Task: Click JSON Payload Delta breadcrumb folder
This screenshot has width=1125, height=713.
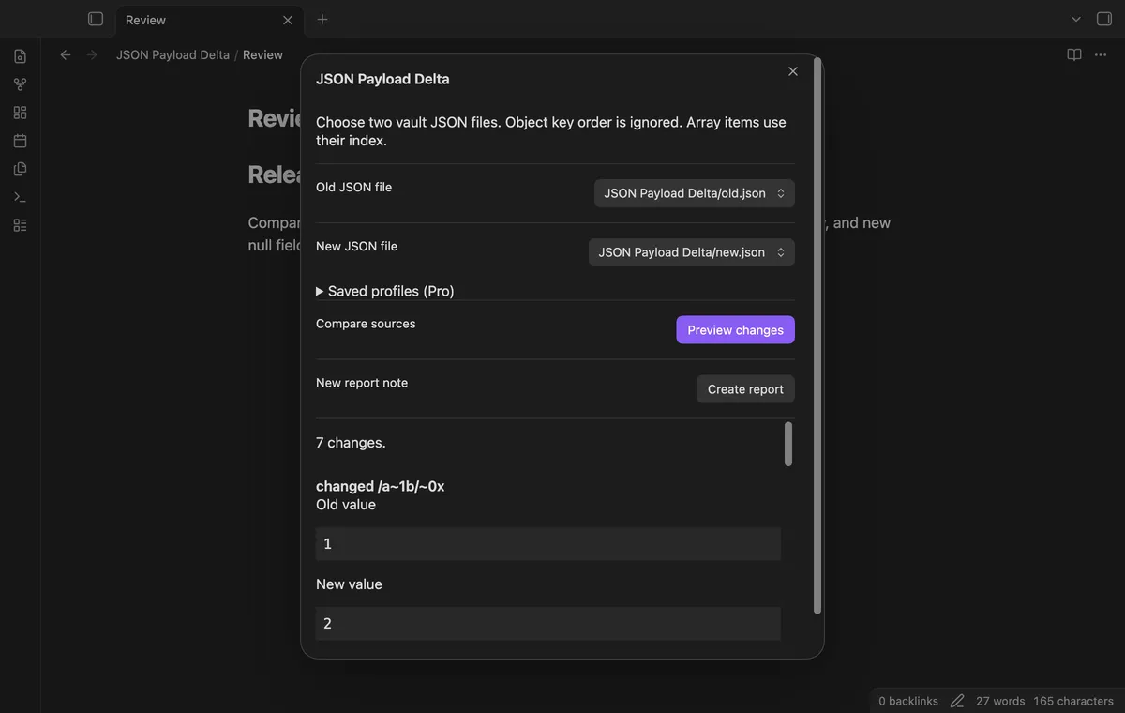Action: click(172, 54)
